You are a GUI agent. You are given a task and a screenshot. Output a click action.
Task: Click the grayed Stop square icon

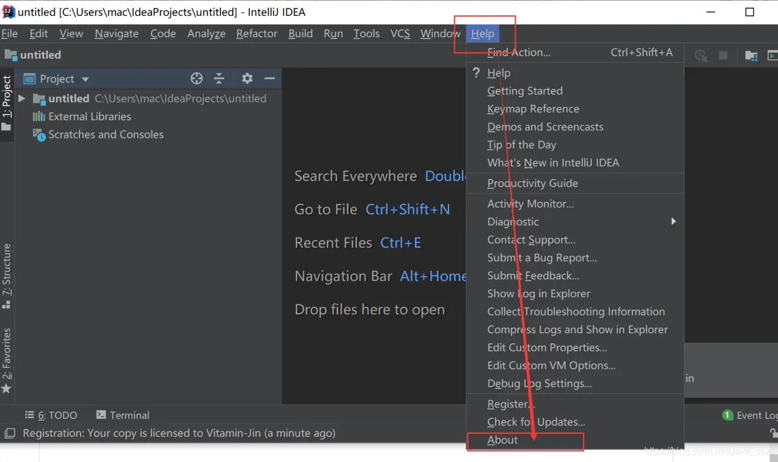click(723, 55)
